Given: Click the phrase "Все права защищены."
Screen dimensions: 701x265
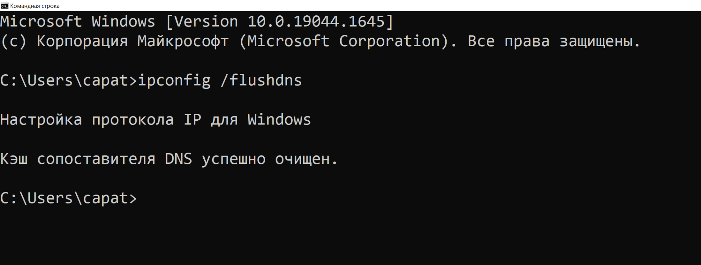Looking at the screenshot, I should point(553,41).
